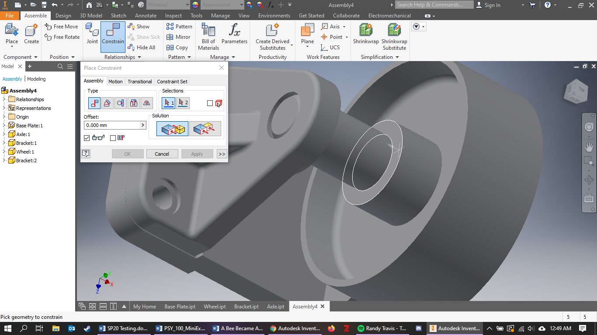The image size is (597, 335).
Task: Select the Angle constraint type
Action: point(108,103)
